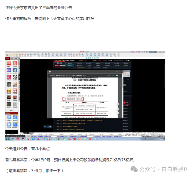
Task: Click the article text '今天这则公告，有几个看点'
Action: [27, 149]
